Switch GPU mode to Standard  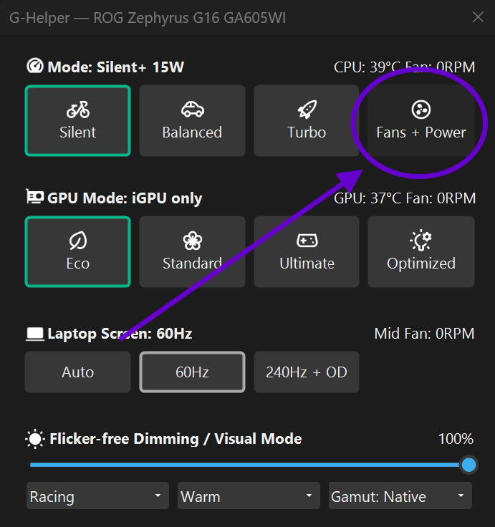(192, 252)
